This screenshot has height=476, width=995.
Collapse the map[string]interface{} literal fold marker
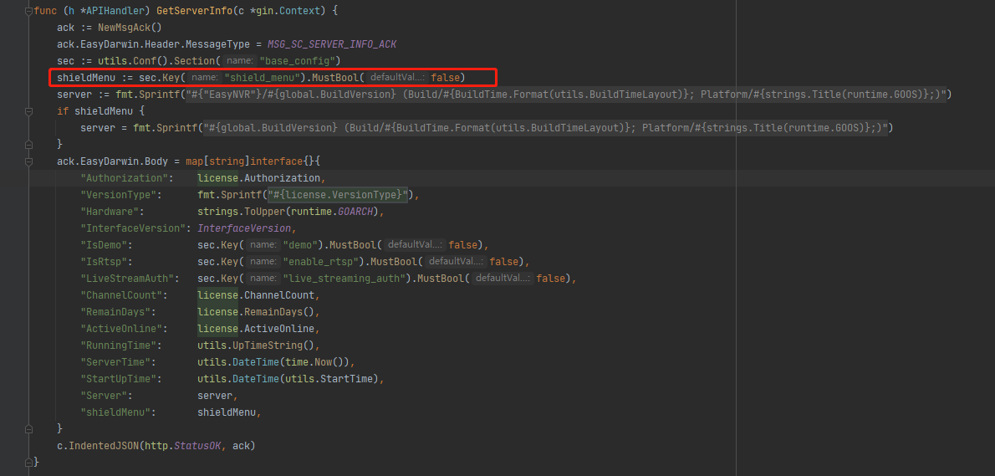[x=28, y=161]
